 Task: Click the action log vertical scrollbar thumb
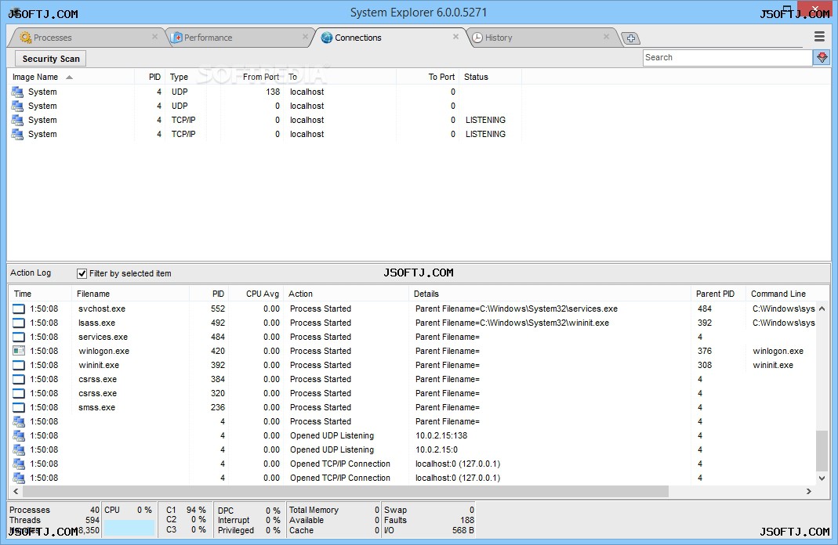click(822, 451)
